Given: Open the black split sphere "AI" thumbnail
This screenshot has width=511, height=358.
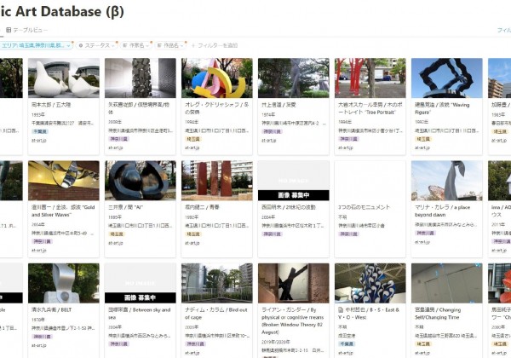Looking at the screenshot, I should click(x=141, y=181).
